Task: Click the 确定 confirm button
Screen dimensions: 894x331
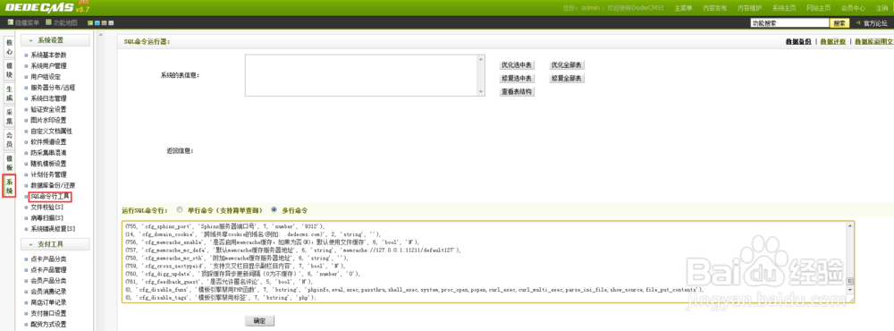Action: click(x=259, y=321)
